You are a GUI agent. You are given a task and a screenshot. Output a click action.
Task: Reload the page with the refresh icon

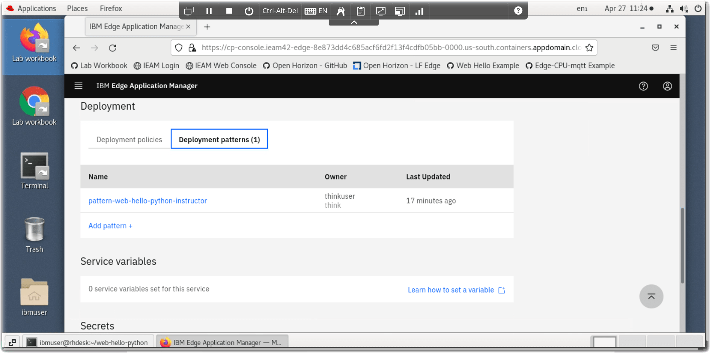[x=112, y=48]
